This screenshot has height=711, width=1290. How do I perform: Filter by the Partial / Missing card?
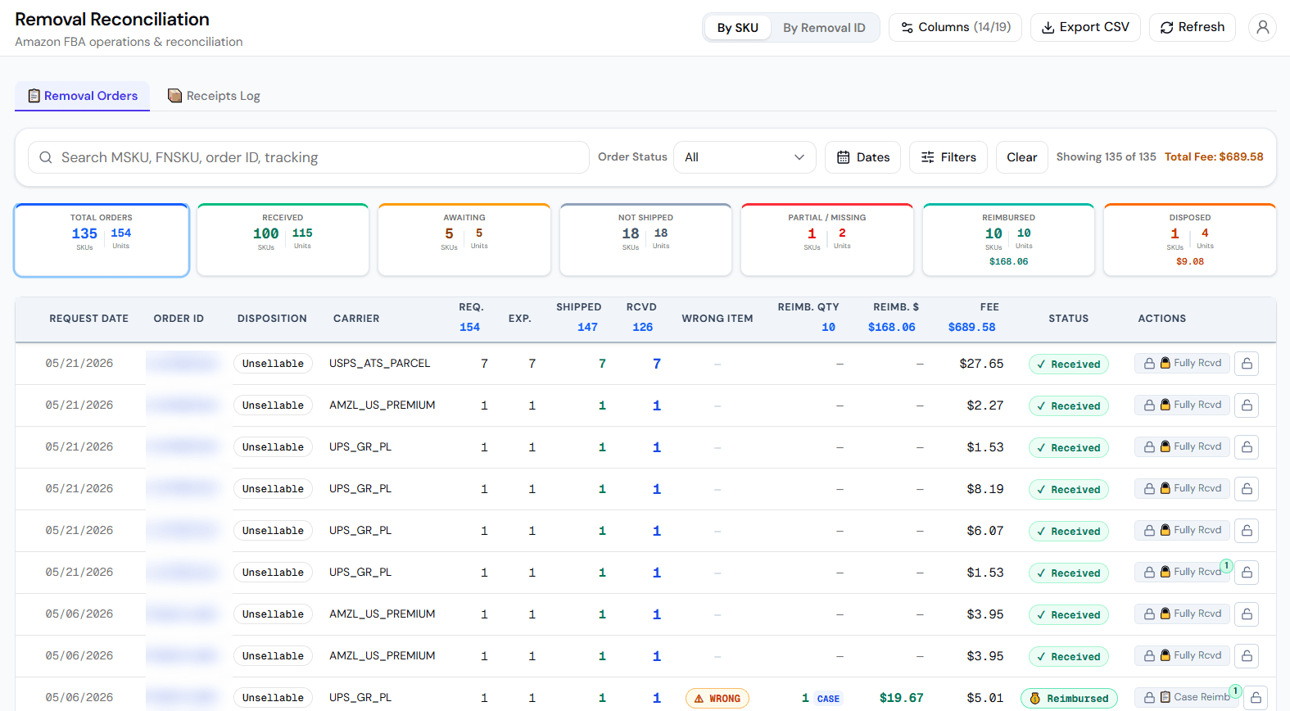tap(827, 240)
